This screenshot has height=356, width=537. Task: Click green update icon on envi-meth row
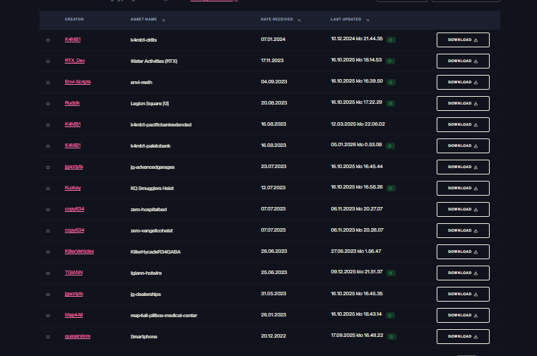(x=391, y=83)
